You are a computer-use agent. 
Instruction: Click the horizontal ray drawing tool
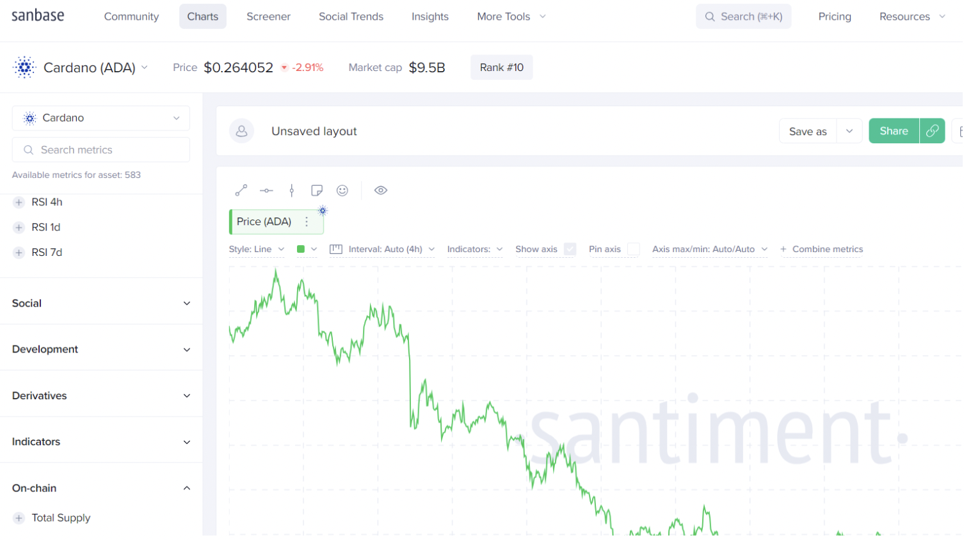[x=266, y=191]
